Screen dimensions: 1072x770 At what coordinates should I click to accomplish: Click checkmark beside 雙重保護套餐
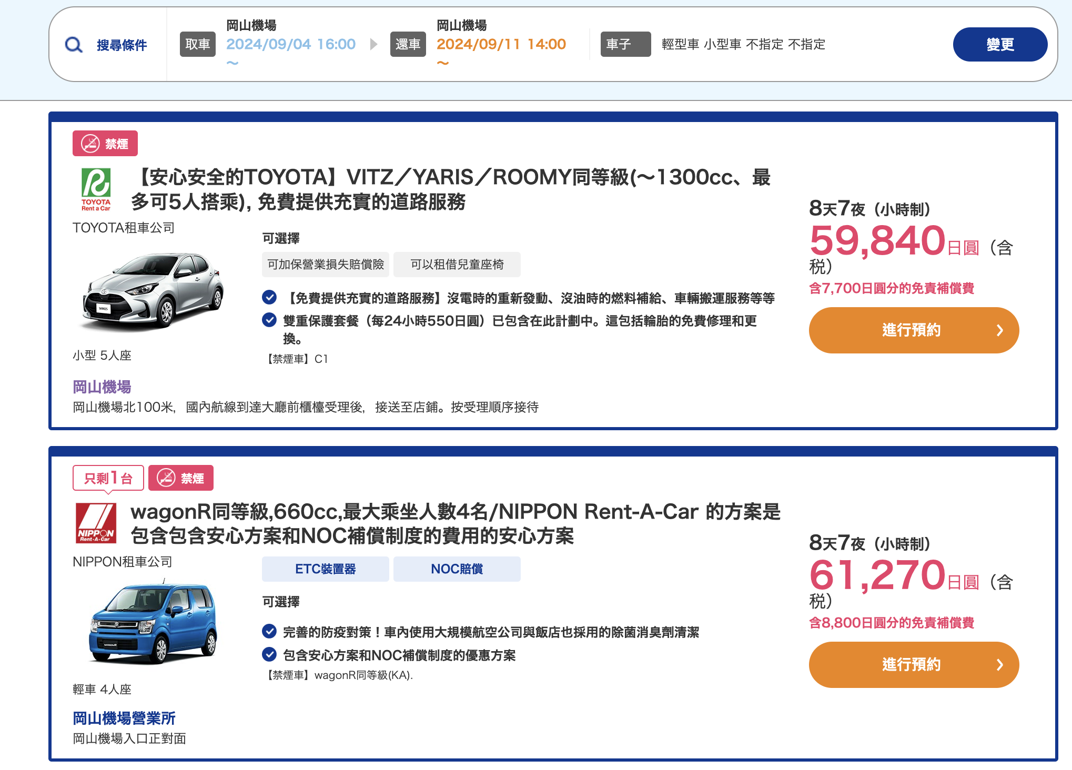[269, 320]
